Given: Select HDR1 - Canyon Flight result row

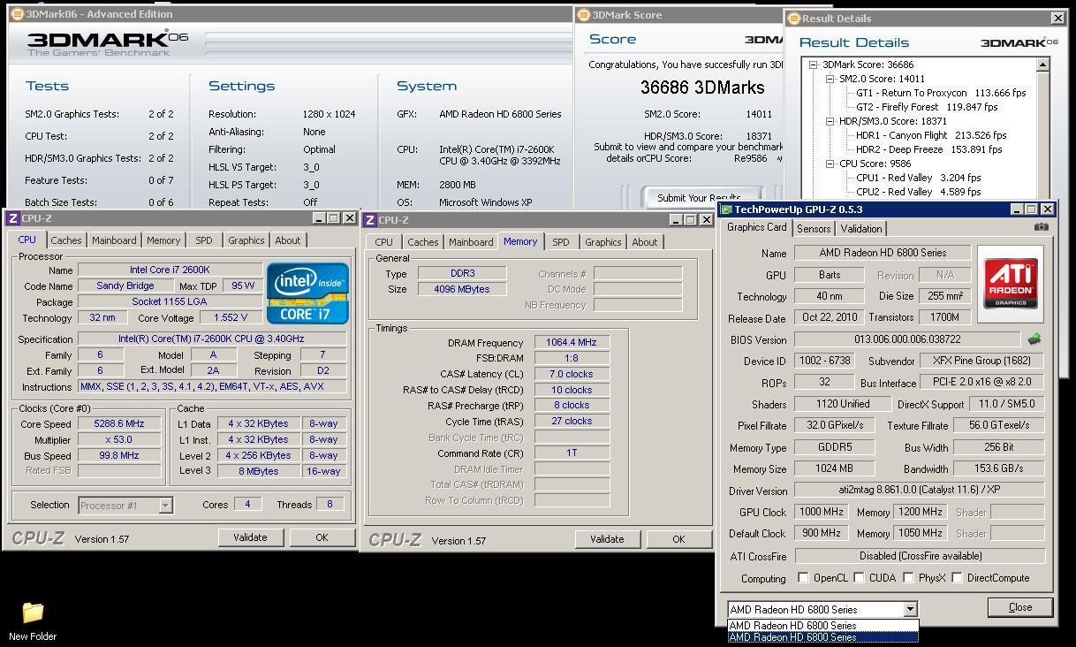Looking at the screenshot, I should tap(931, 135).
